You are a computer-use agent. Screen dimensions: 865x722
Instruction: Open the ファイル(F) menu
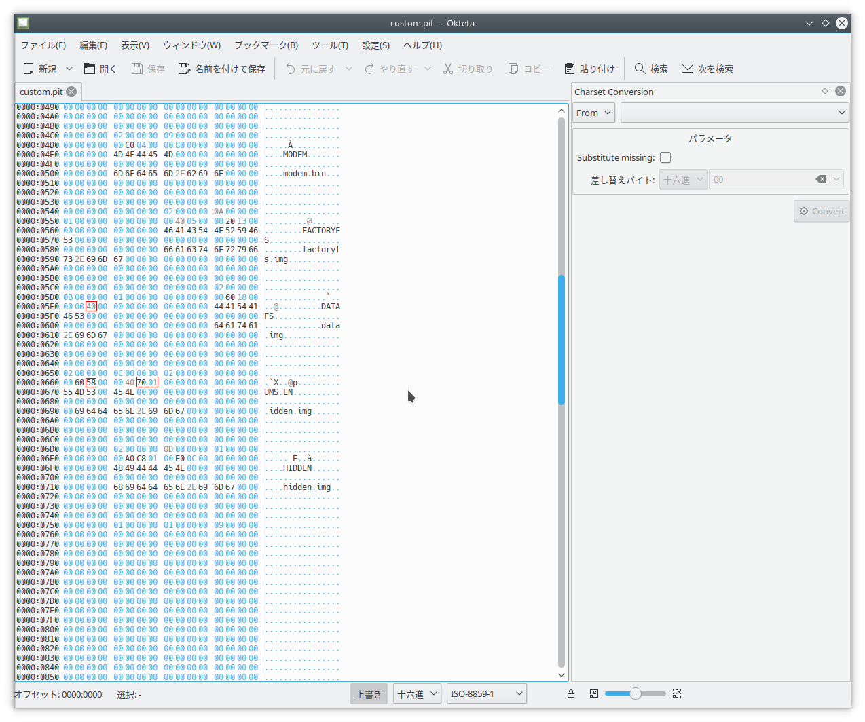43,45
